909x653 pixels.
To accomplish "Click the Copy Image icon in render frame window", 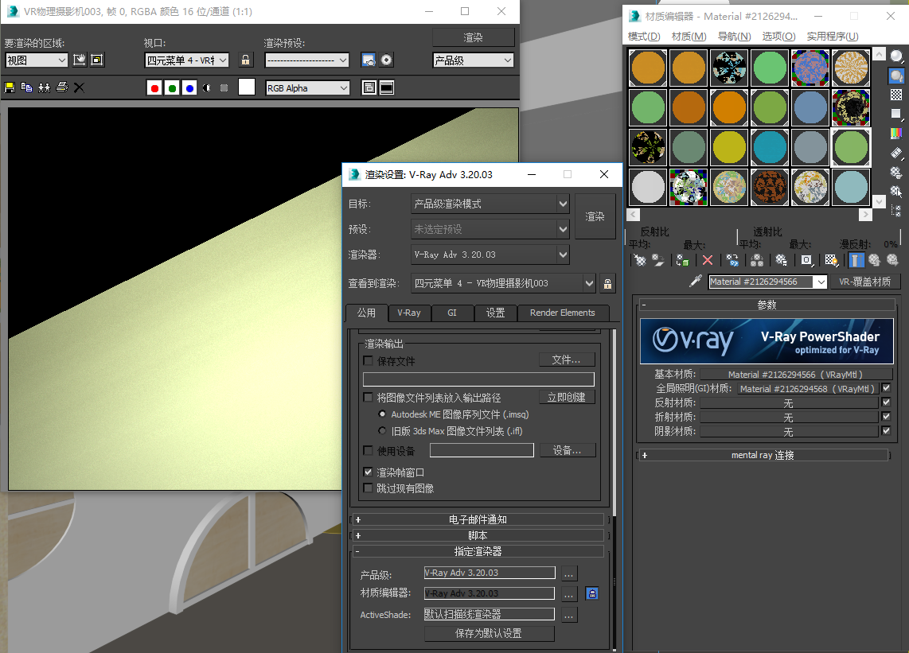I will pos(26,87).
